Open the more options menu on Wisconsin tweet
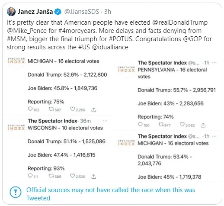Viewport: 224px width, 206px height. coord(105,121)
